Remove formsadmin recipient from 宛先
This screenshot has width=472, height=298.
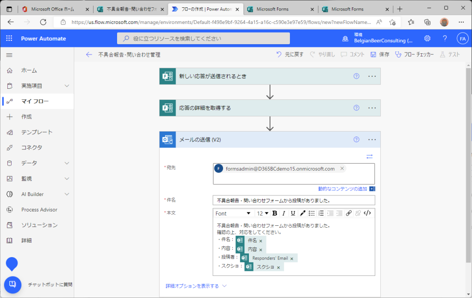tap(342, 168)
